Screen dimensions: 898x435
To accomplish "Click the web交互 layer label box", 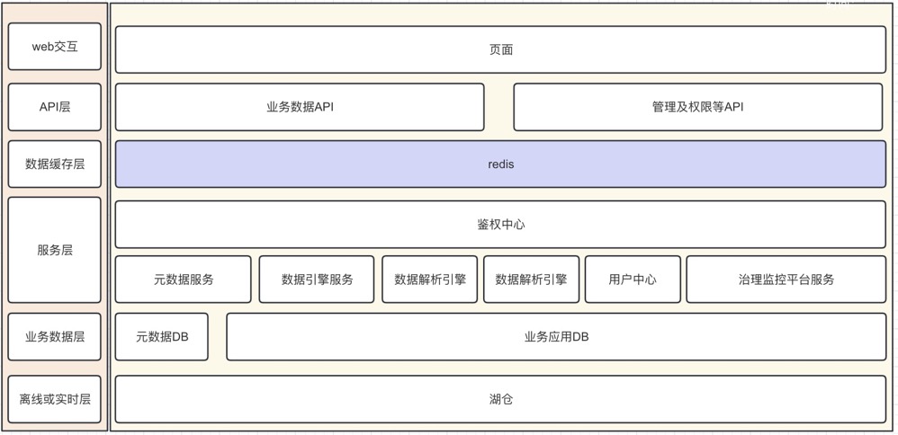I will [x=55, y=47].
